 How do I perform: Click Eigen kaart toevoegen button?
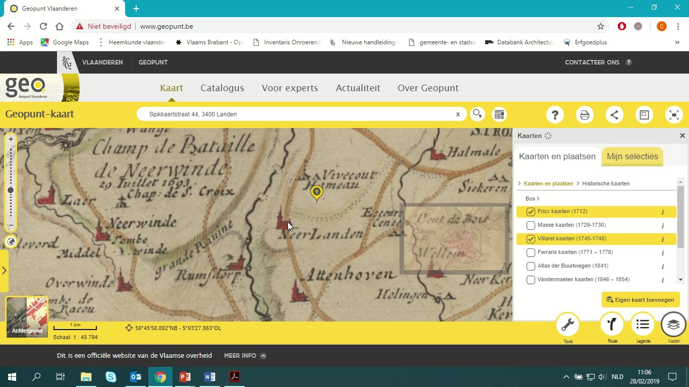[641, 300]
